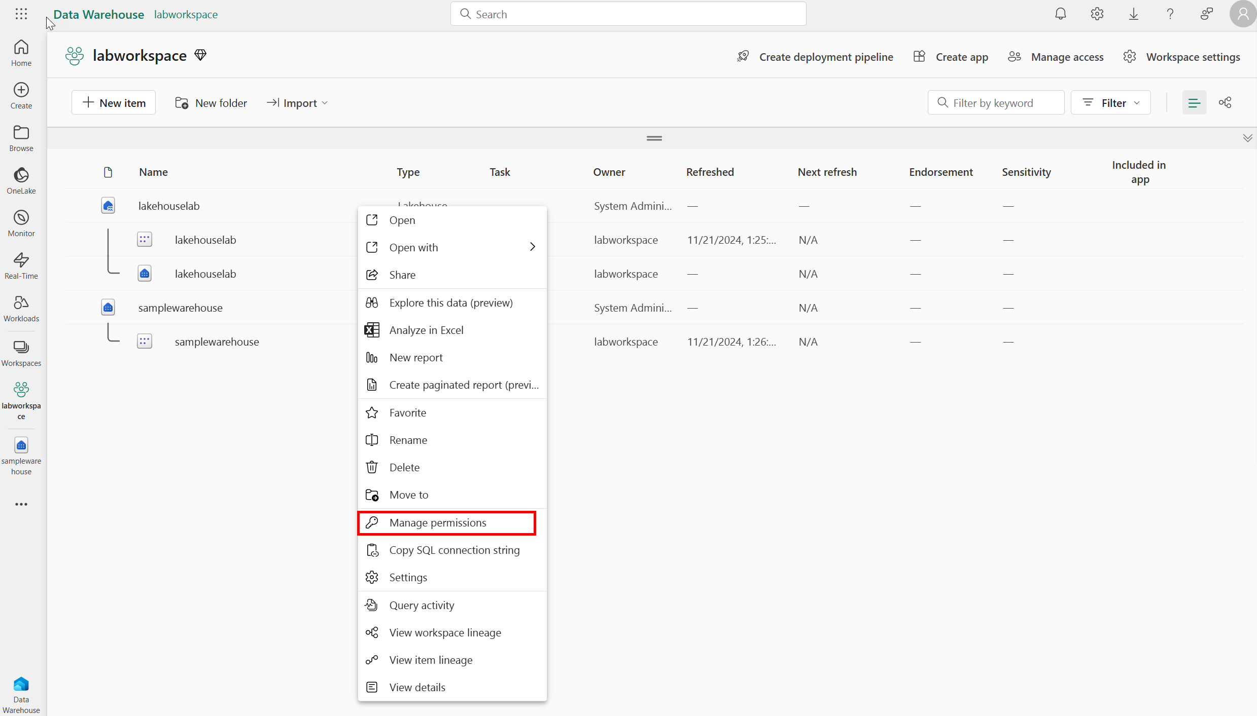The image size is (1257, 716).
Task: Enable notification bell icon
Action: click(x=1060, y=14)
